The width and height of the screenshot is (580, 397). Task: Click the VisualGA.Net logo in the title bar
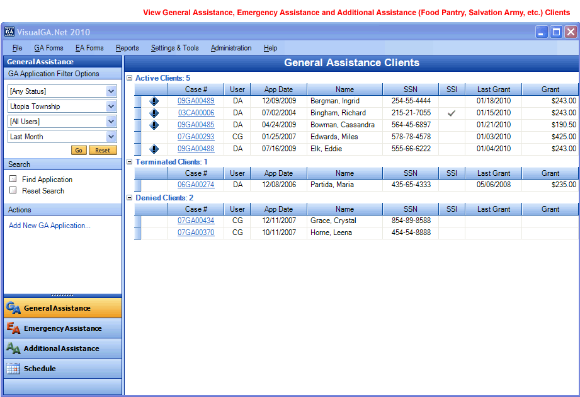pos(11,31)
